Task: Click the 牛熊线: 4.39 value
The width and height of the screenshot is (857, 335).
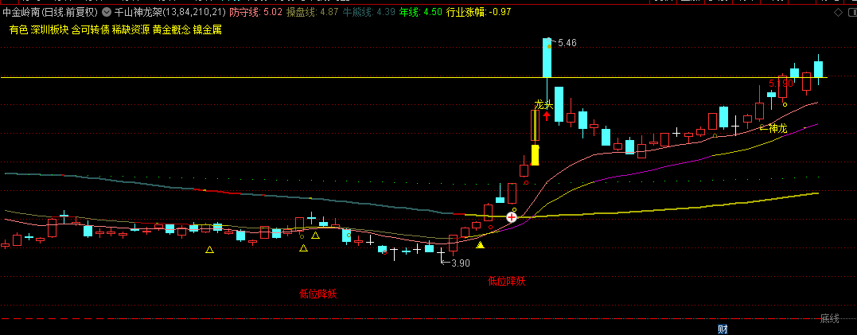Action: (369, 12)
